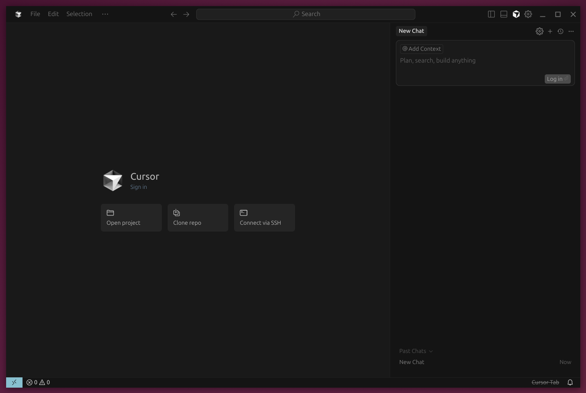Open chat panel more actions ellipsis
Screen dimensions: 586x393
coord(571,31)
